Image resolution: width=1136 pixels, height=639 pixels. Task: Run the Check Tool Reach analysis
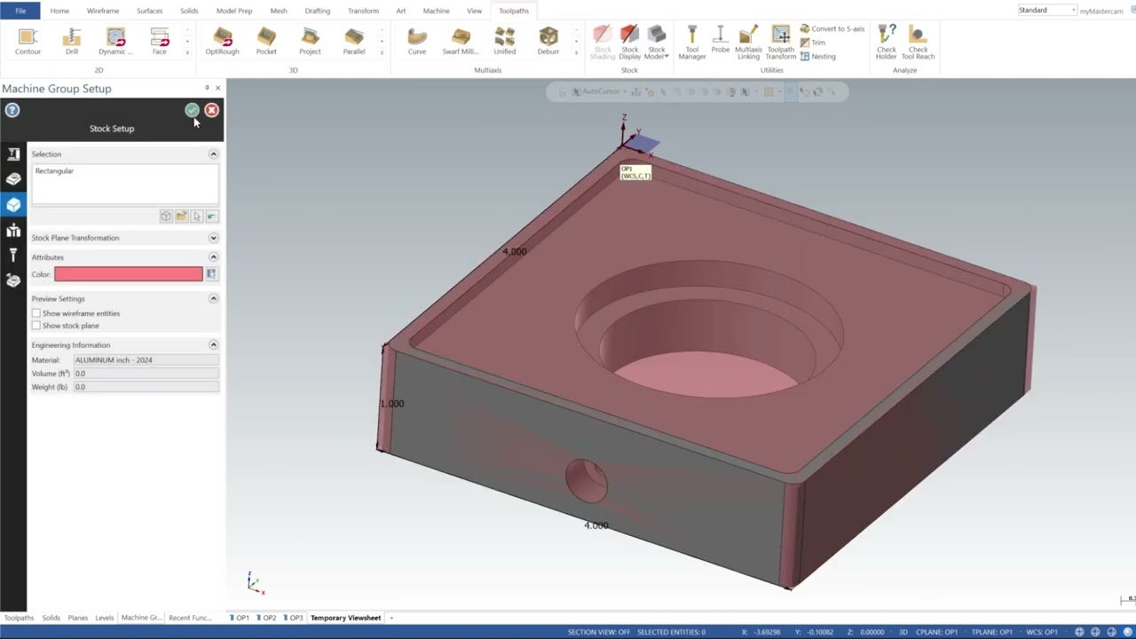(x=918, y=43)
